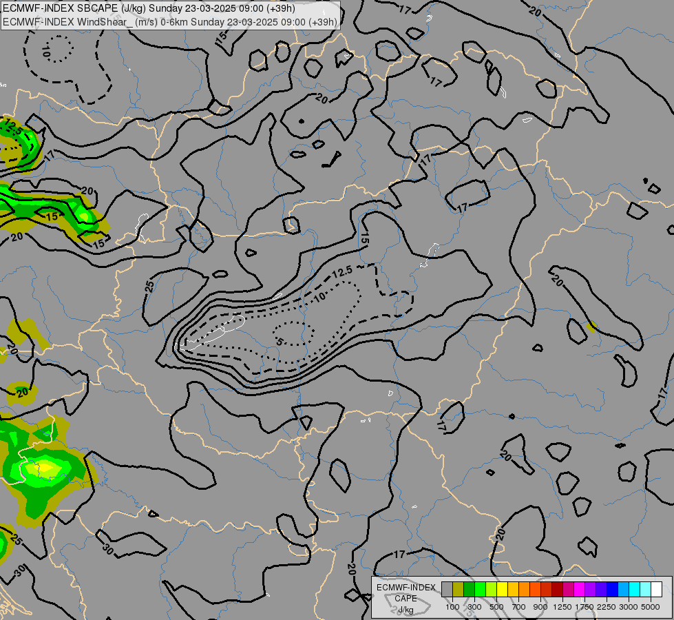Select the bright green legend swatch
This screenshot has height=620, width=674.
(480, 590)
